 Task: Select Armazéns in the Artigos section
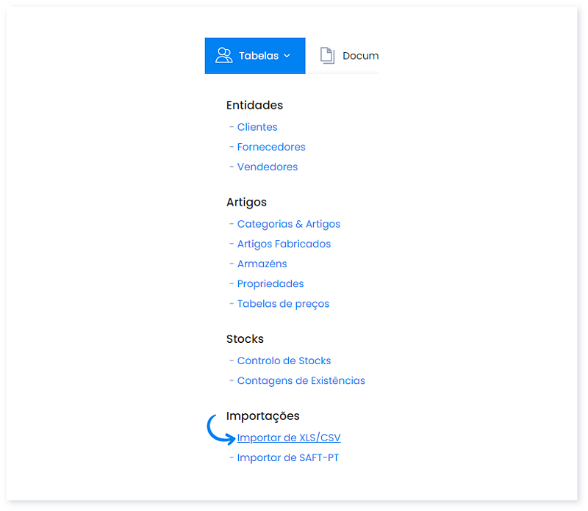tap(262, 264)
